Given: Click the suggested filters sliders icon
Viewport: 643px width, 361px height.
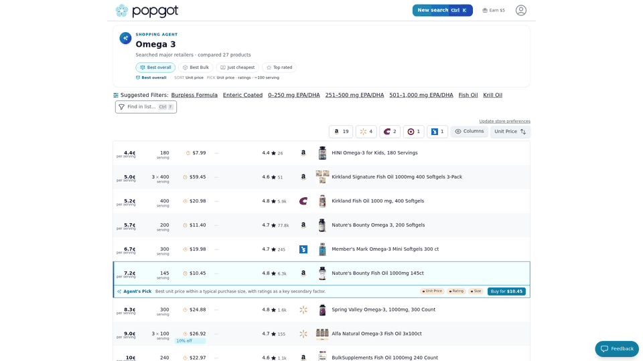Looking at the screenshot, I should [x=116, y=96].
